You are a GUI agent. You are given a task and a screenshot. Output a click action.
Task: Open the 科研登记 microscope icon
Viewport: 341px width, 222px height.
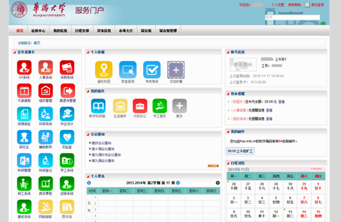(x=45, y=161)
